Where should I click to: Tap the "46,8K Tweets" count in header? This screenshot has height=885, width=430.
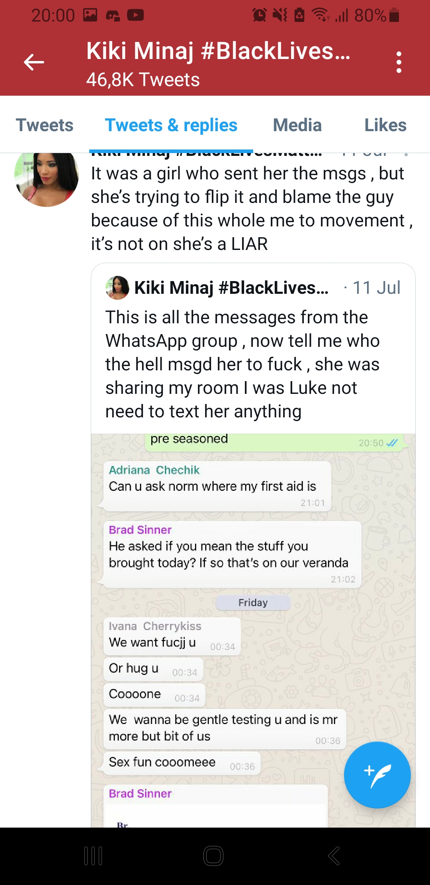click(143, 80)
